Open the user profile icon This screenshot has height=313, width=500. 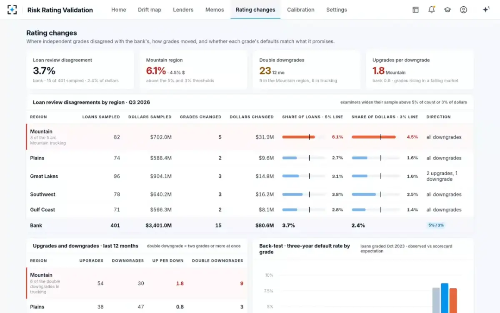(463, 10)
